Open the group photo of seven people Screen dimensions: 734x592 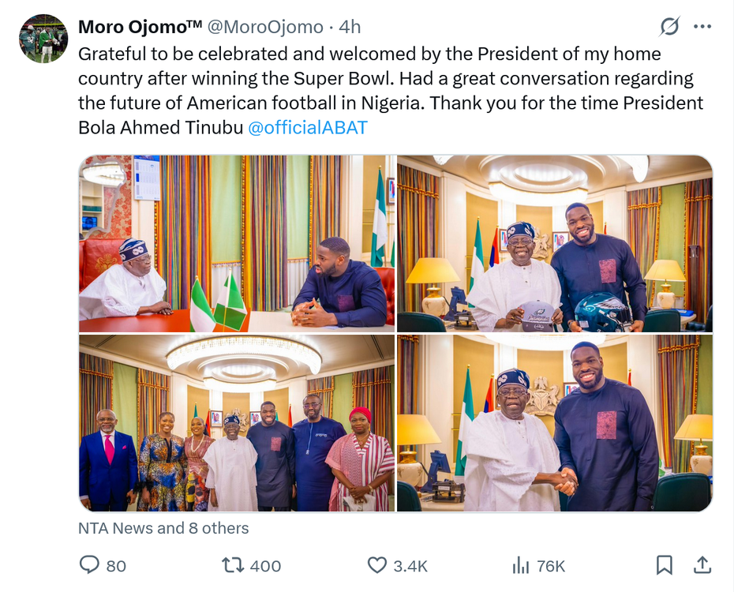[236, 423]
